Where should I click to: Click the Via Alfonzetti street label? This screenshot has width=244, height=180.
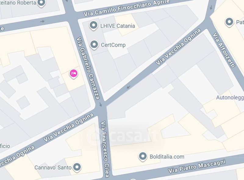click(224, 50)
